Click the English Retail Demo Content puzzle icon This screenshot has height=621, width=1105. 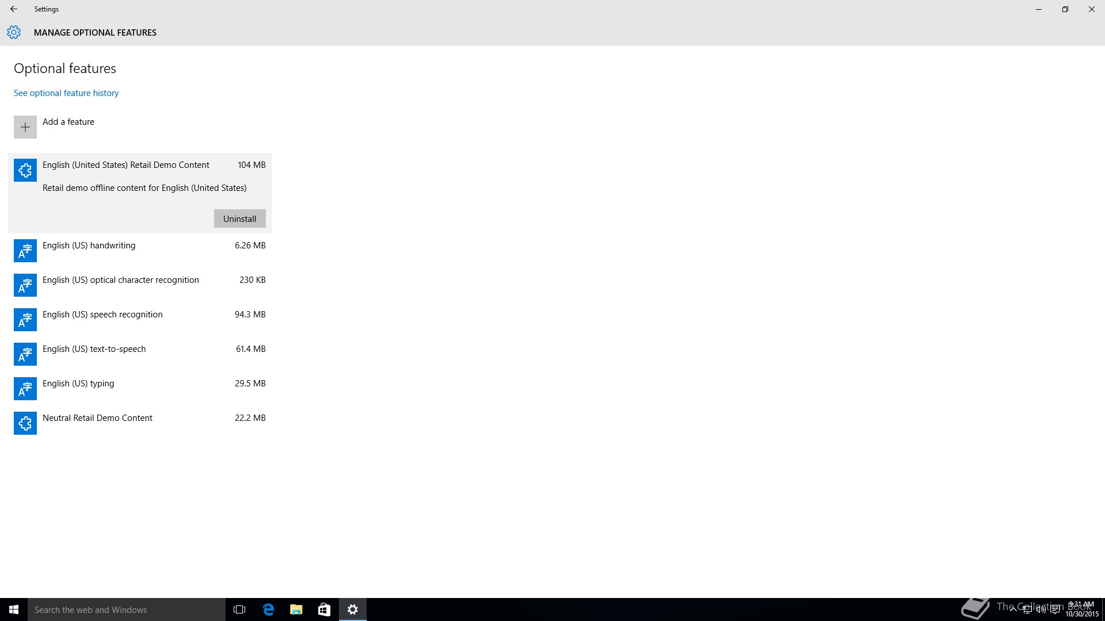click(x=25, y=170)
